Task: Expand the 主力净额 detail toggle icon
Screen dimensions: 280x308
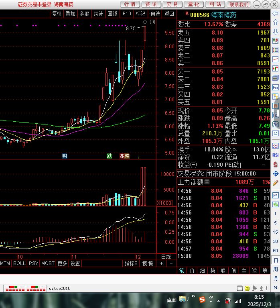Action: tap(207, 182)
